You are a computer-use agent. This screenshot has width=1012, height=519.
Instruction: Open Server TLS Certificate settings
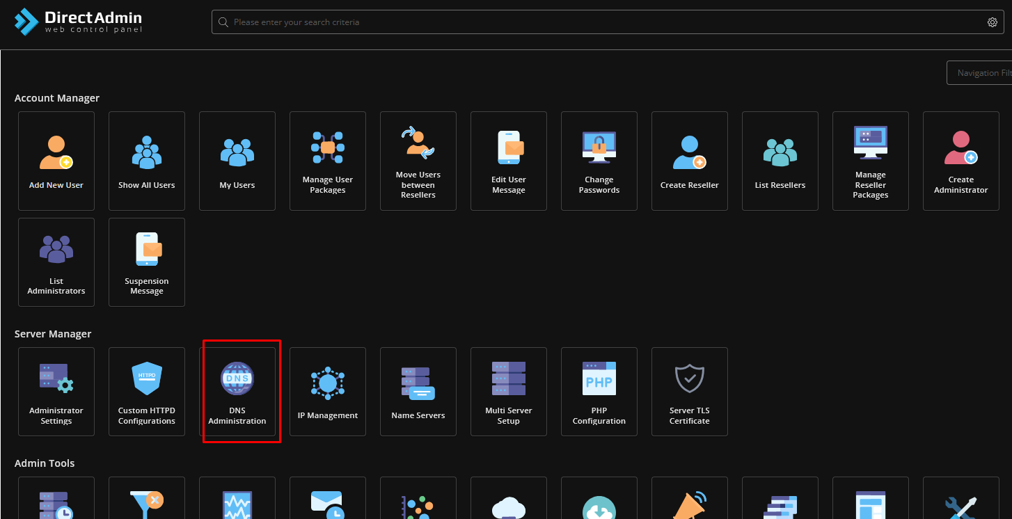[x=690, y=392]
